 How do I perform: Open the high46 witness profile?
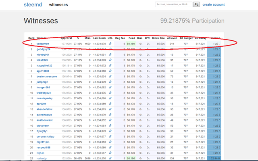point(40,153)
